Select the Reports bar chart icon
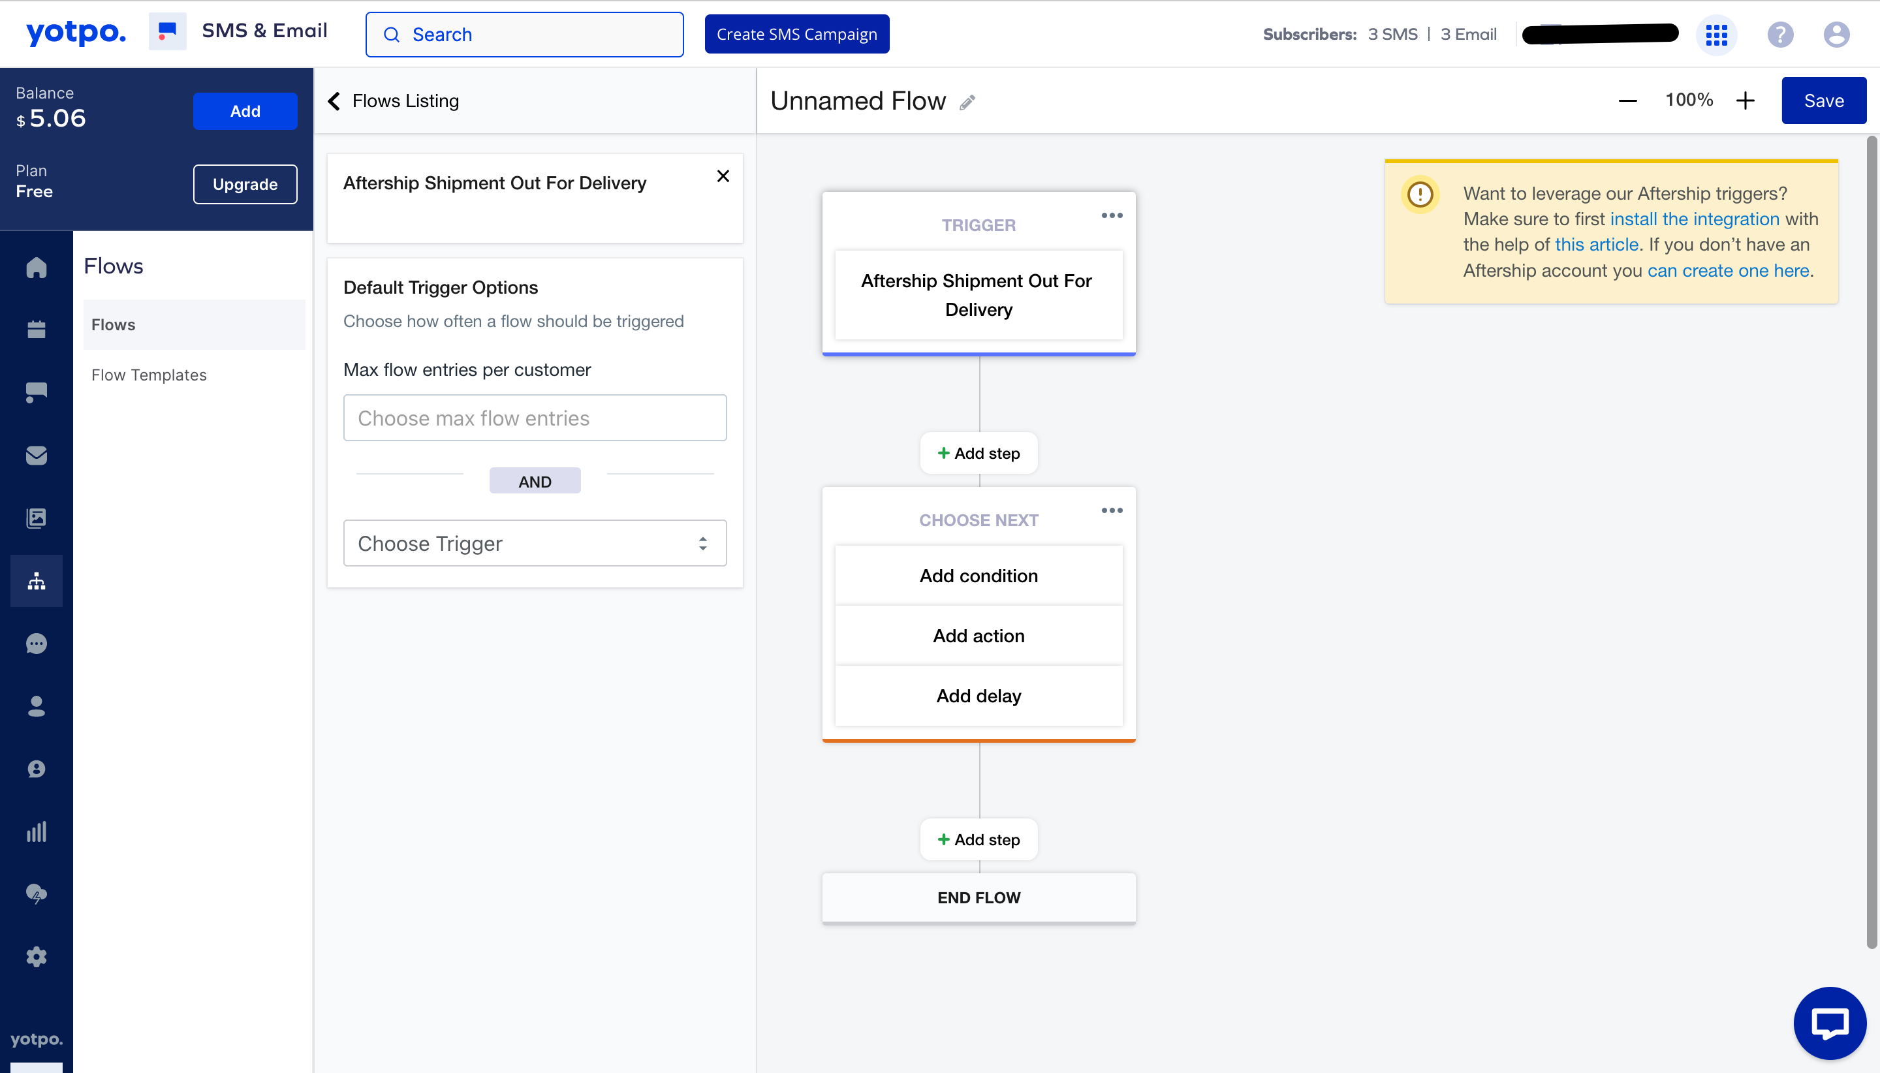This screenshot has height=1073, width=1880. (36, 832)
